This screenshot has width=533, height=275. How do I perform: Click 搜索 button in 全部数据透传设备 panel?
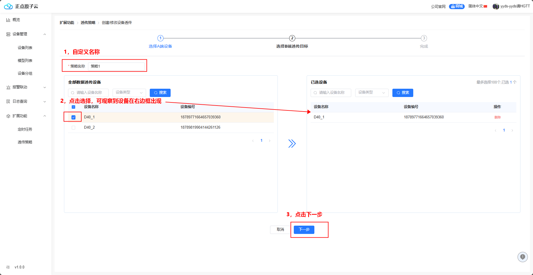160,93
